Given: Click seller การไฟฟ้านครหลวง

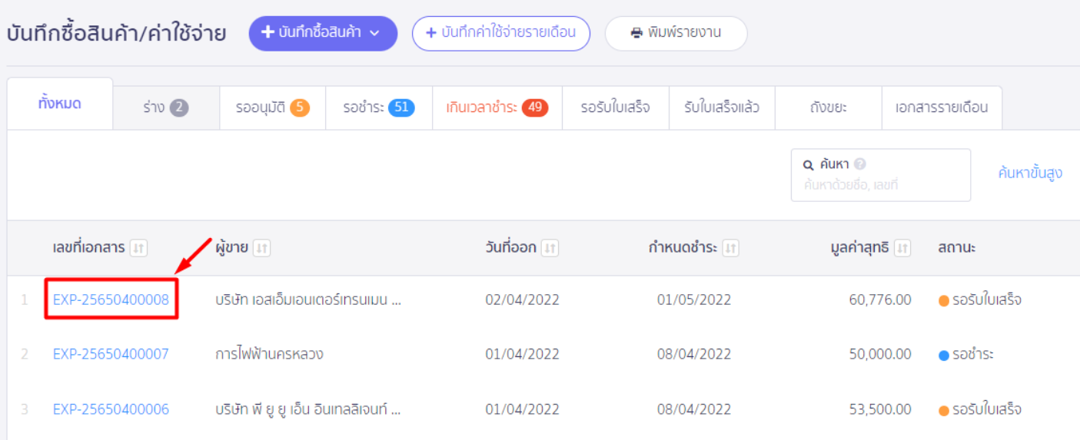Looking at the screenshot, I should 269,354.
